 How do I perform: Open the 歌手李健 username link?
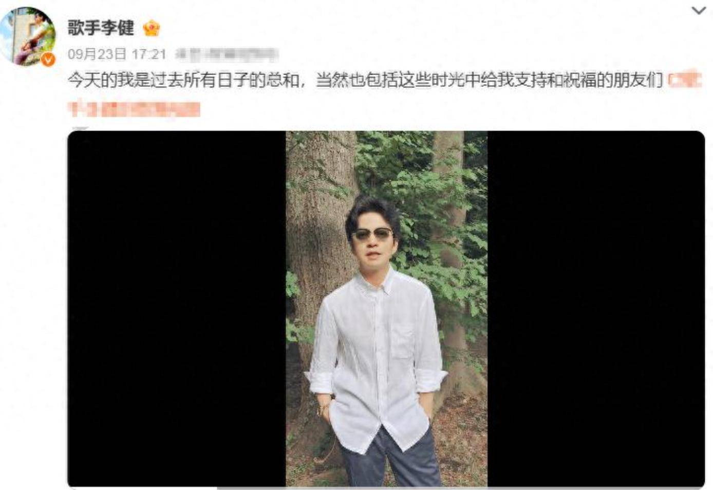click(101, 28)
